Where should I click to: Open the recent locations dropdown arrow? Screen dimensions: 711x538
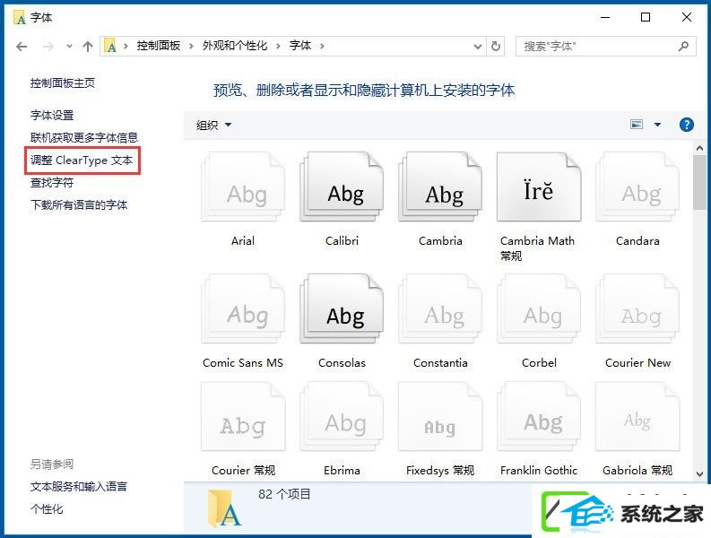coord(69,47)
